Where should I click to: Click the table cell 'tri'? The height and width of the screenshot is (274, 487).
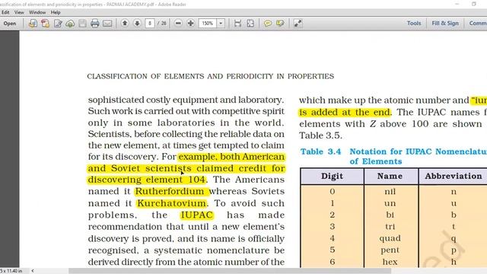(390, 227)
